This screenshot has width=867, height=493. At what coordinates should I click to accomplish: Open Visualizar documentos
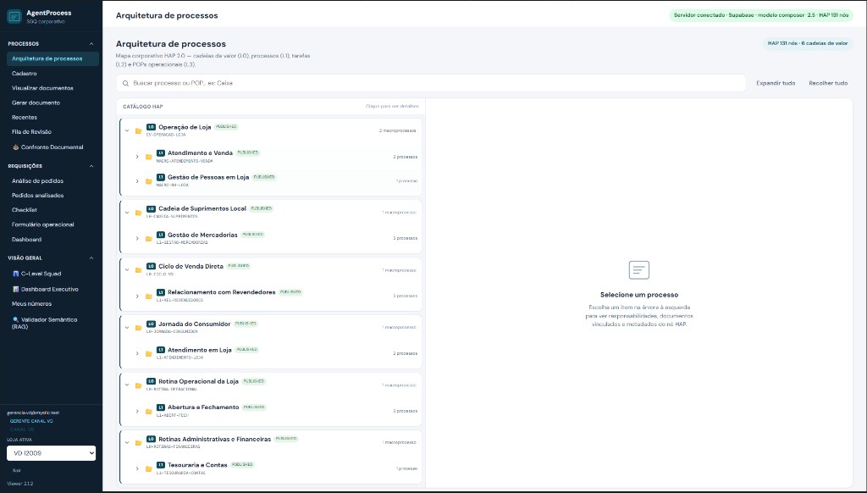[42, 88]
